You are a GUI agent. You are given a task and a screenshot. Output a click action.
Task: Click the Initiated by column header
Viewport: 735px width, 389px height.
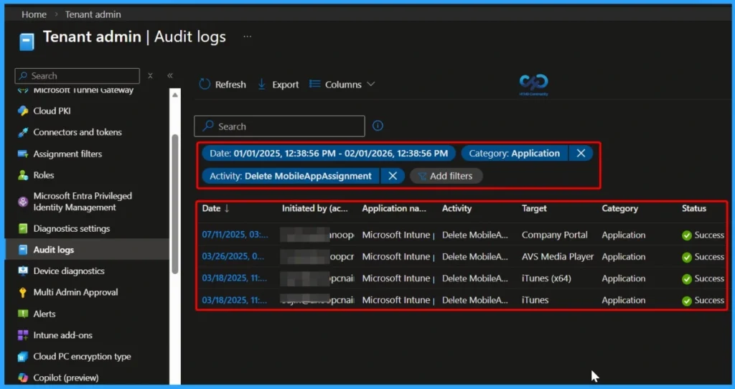[315, 209]
